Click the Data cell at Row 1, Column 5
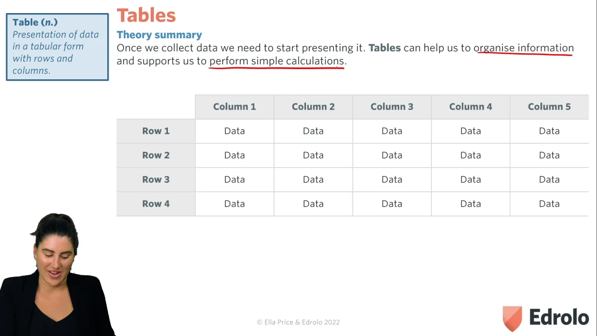This screenshot has height=336, width=597. (x=549, y=131)
